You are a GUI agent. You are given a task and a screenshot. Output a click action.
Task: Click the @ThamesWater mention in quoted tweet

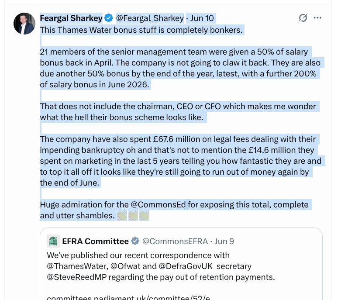[77, 266]
